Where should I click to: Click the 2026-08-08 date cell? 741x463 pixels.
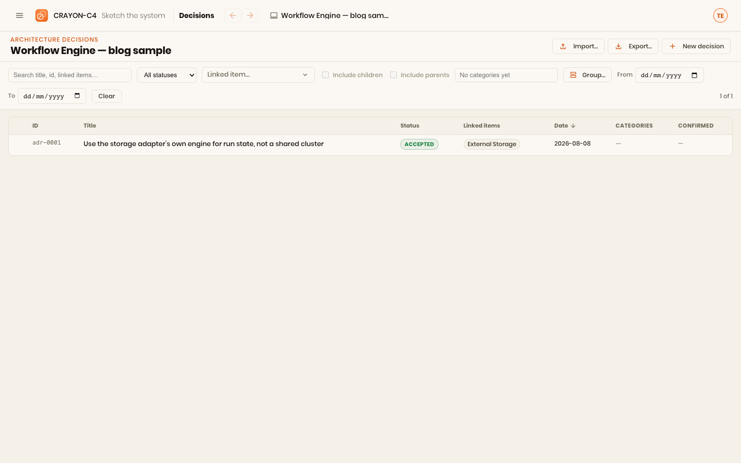click(x=572, y=144)
